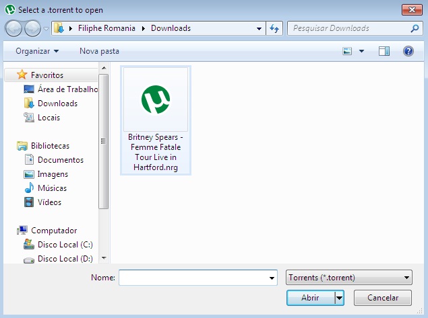Click the Britney Spears Femme Fatale file name
The width and height of the screenshot is (428, 318).
coord(156,152)
